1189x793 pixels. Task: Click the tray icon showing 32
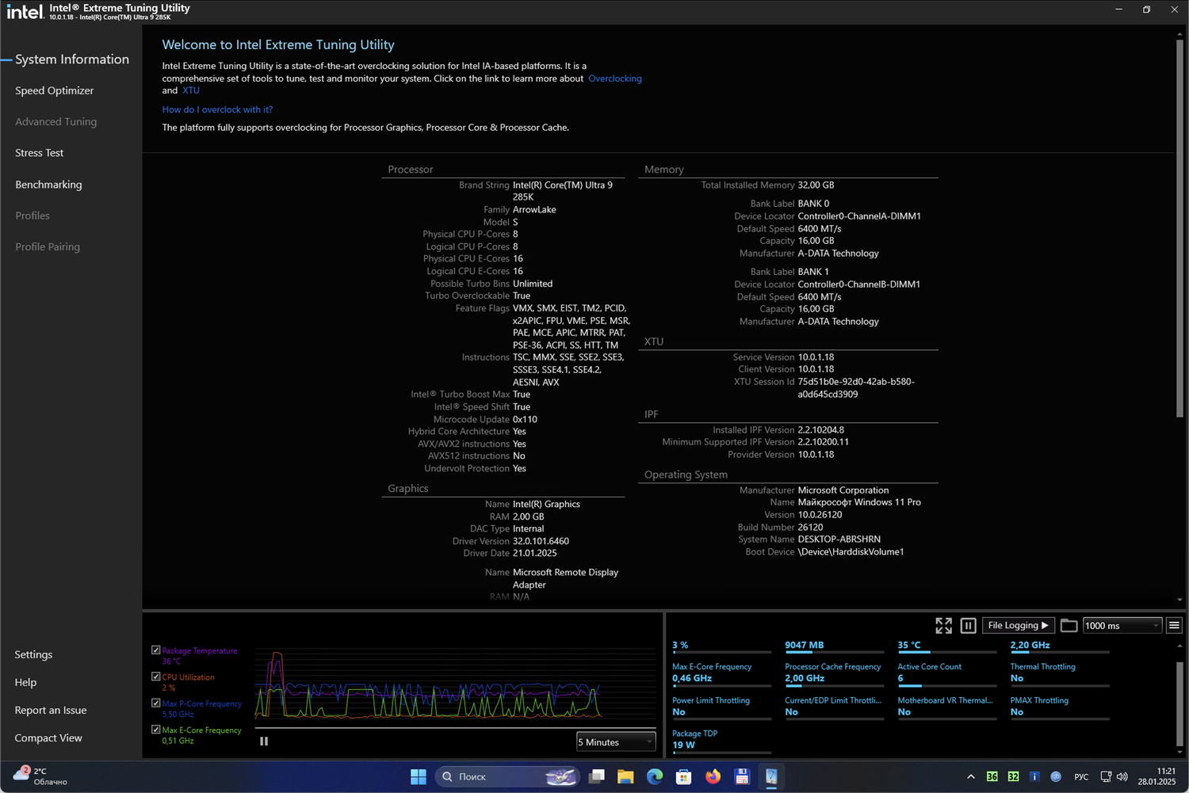(x=1013, y=777)
